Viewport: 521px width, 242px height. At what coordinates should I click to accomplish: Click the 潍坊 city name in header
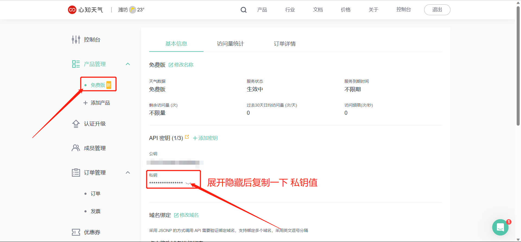coord(123,10)
